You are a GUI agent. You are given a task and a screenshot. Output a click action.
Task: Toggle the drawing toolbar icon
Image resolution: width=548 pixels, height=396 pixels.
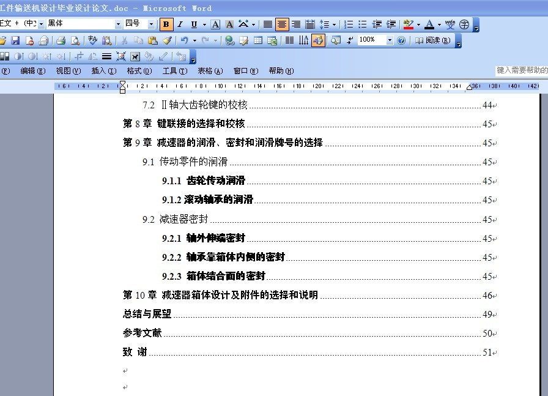click(x=318, y=40)
